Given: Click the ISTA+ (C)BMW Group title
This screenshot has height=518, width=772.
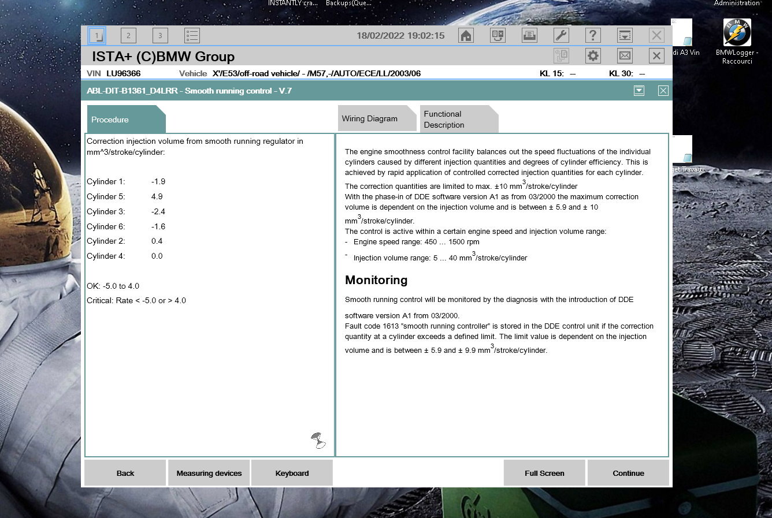Looking at the screenshot, I should 163,57.
